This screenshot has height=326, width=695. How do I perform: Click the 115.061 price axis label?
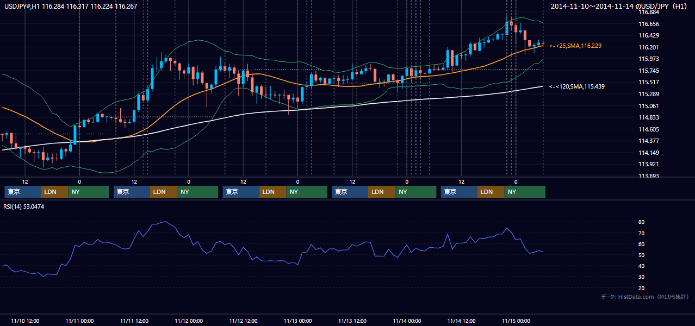pyautogui.click(x=648, y=106)
